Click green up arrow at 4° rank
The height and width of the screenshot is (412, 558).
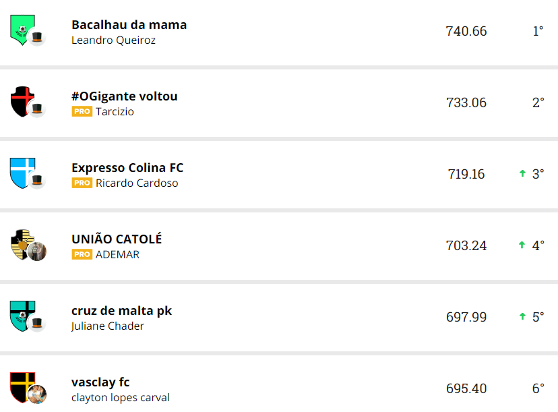[x=522, y=245]
